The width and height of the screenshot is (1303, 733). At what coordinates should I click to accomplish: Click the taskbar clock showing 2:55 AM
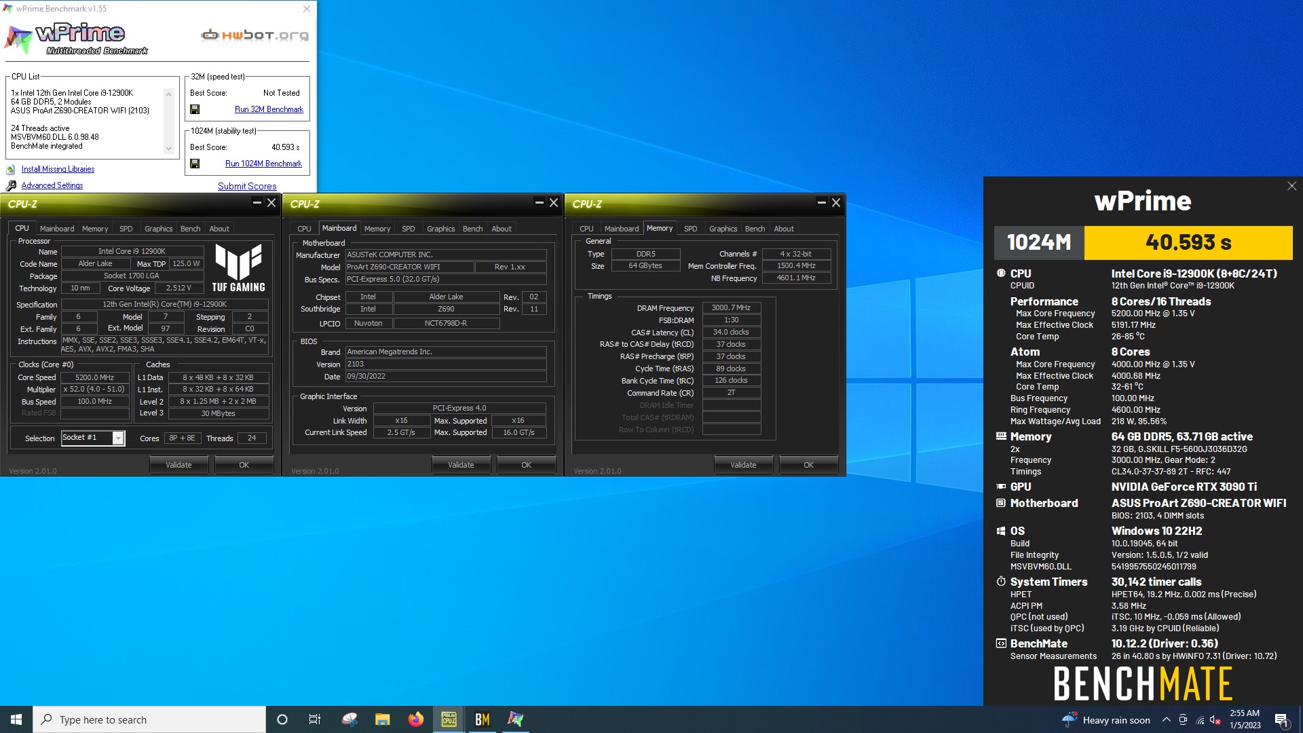click(x=1245, y=719)
